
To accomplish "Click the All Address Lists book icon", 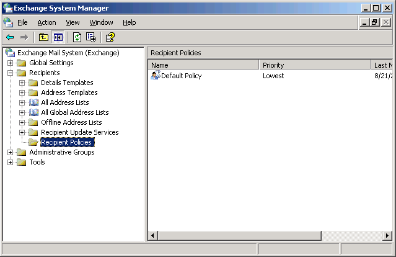I will (33, 102).
